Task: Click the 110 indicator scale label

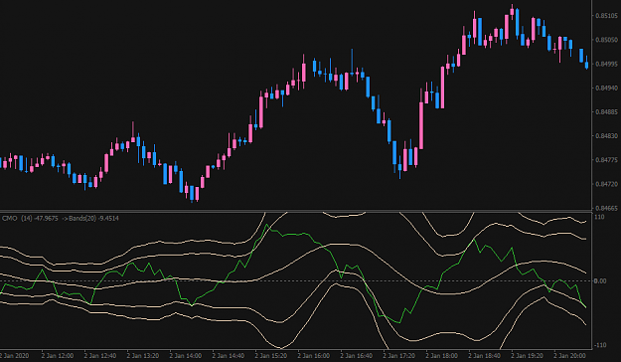Action: click(x=599, y=217)
